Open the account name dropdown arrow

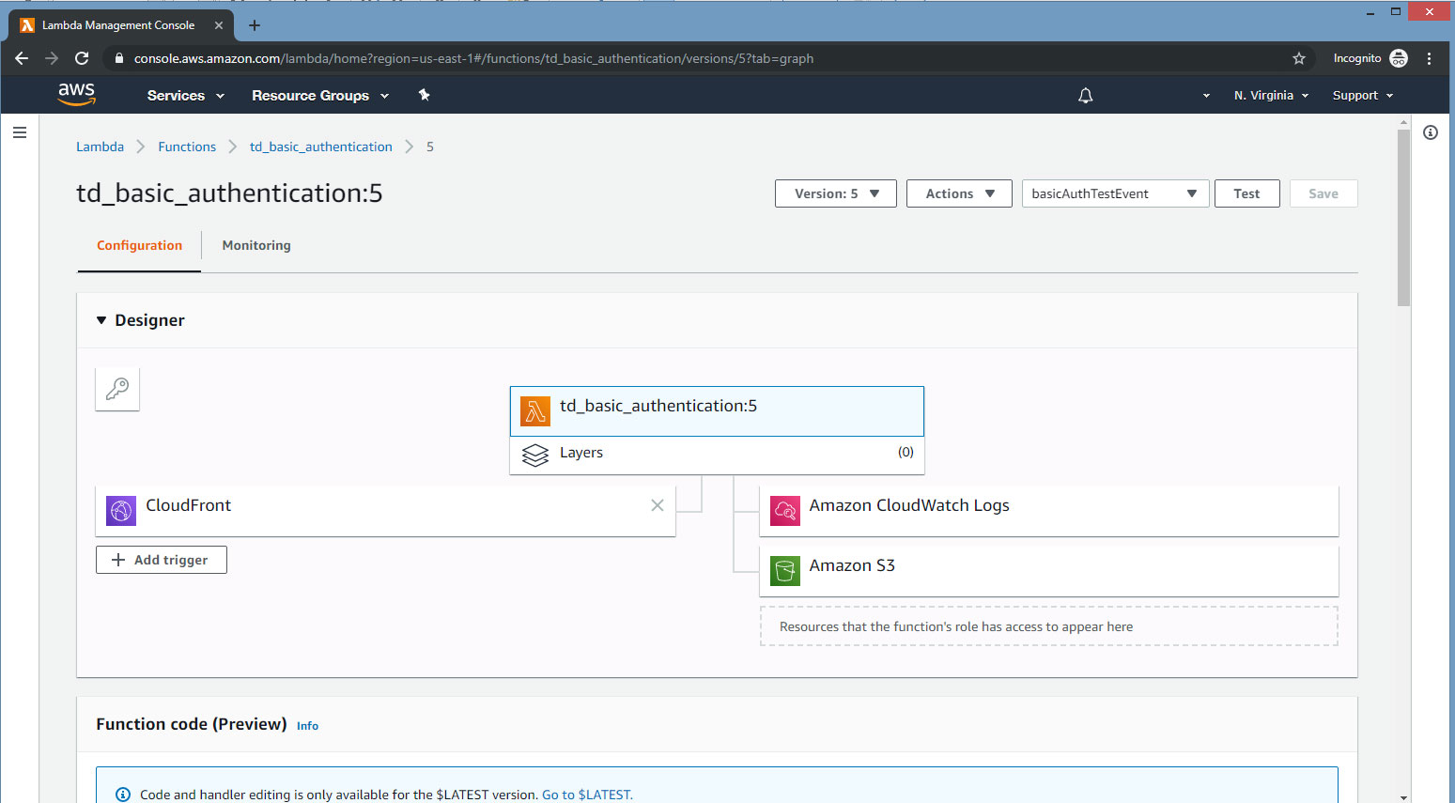pyautogui.click(x=1206, y=96)
